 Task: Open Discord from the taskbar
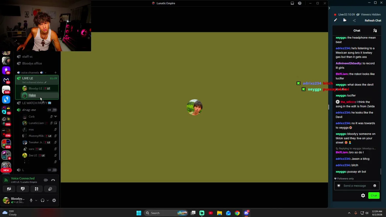pyautogui.click(x=246, y=213)
